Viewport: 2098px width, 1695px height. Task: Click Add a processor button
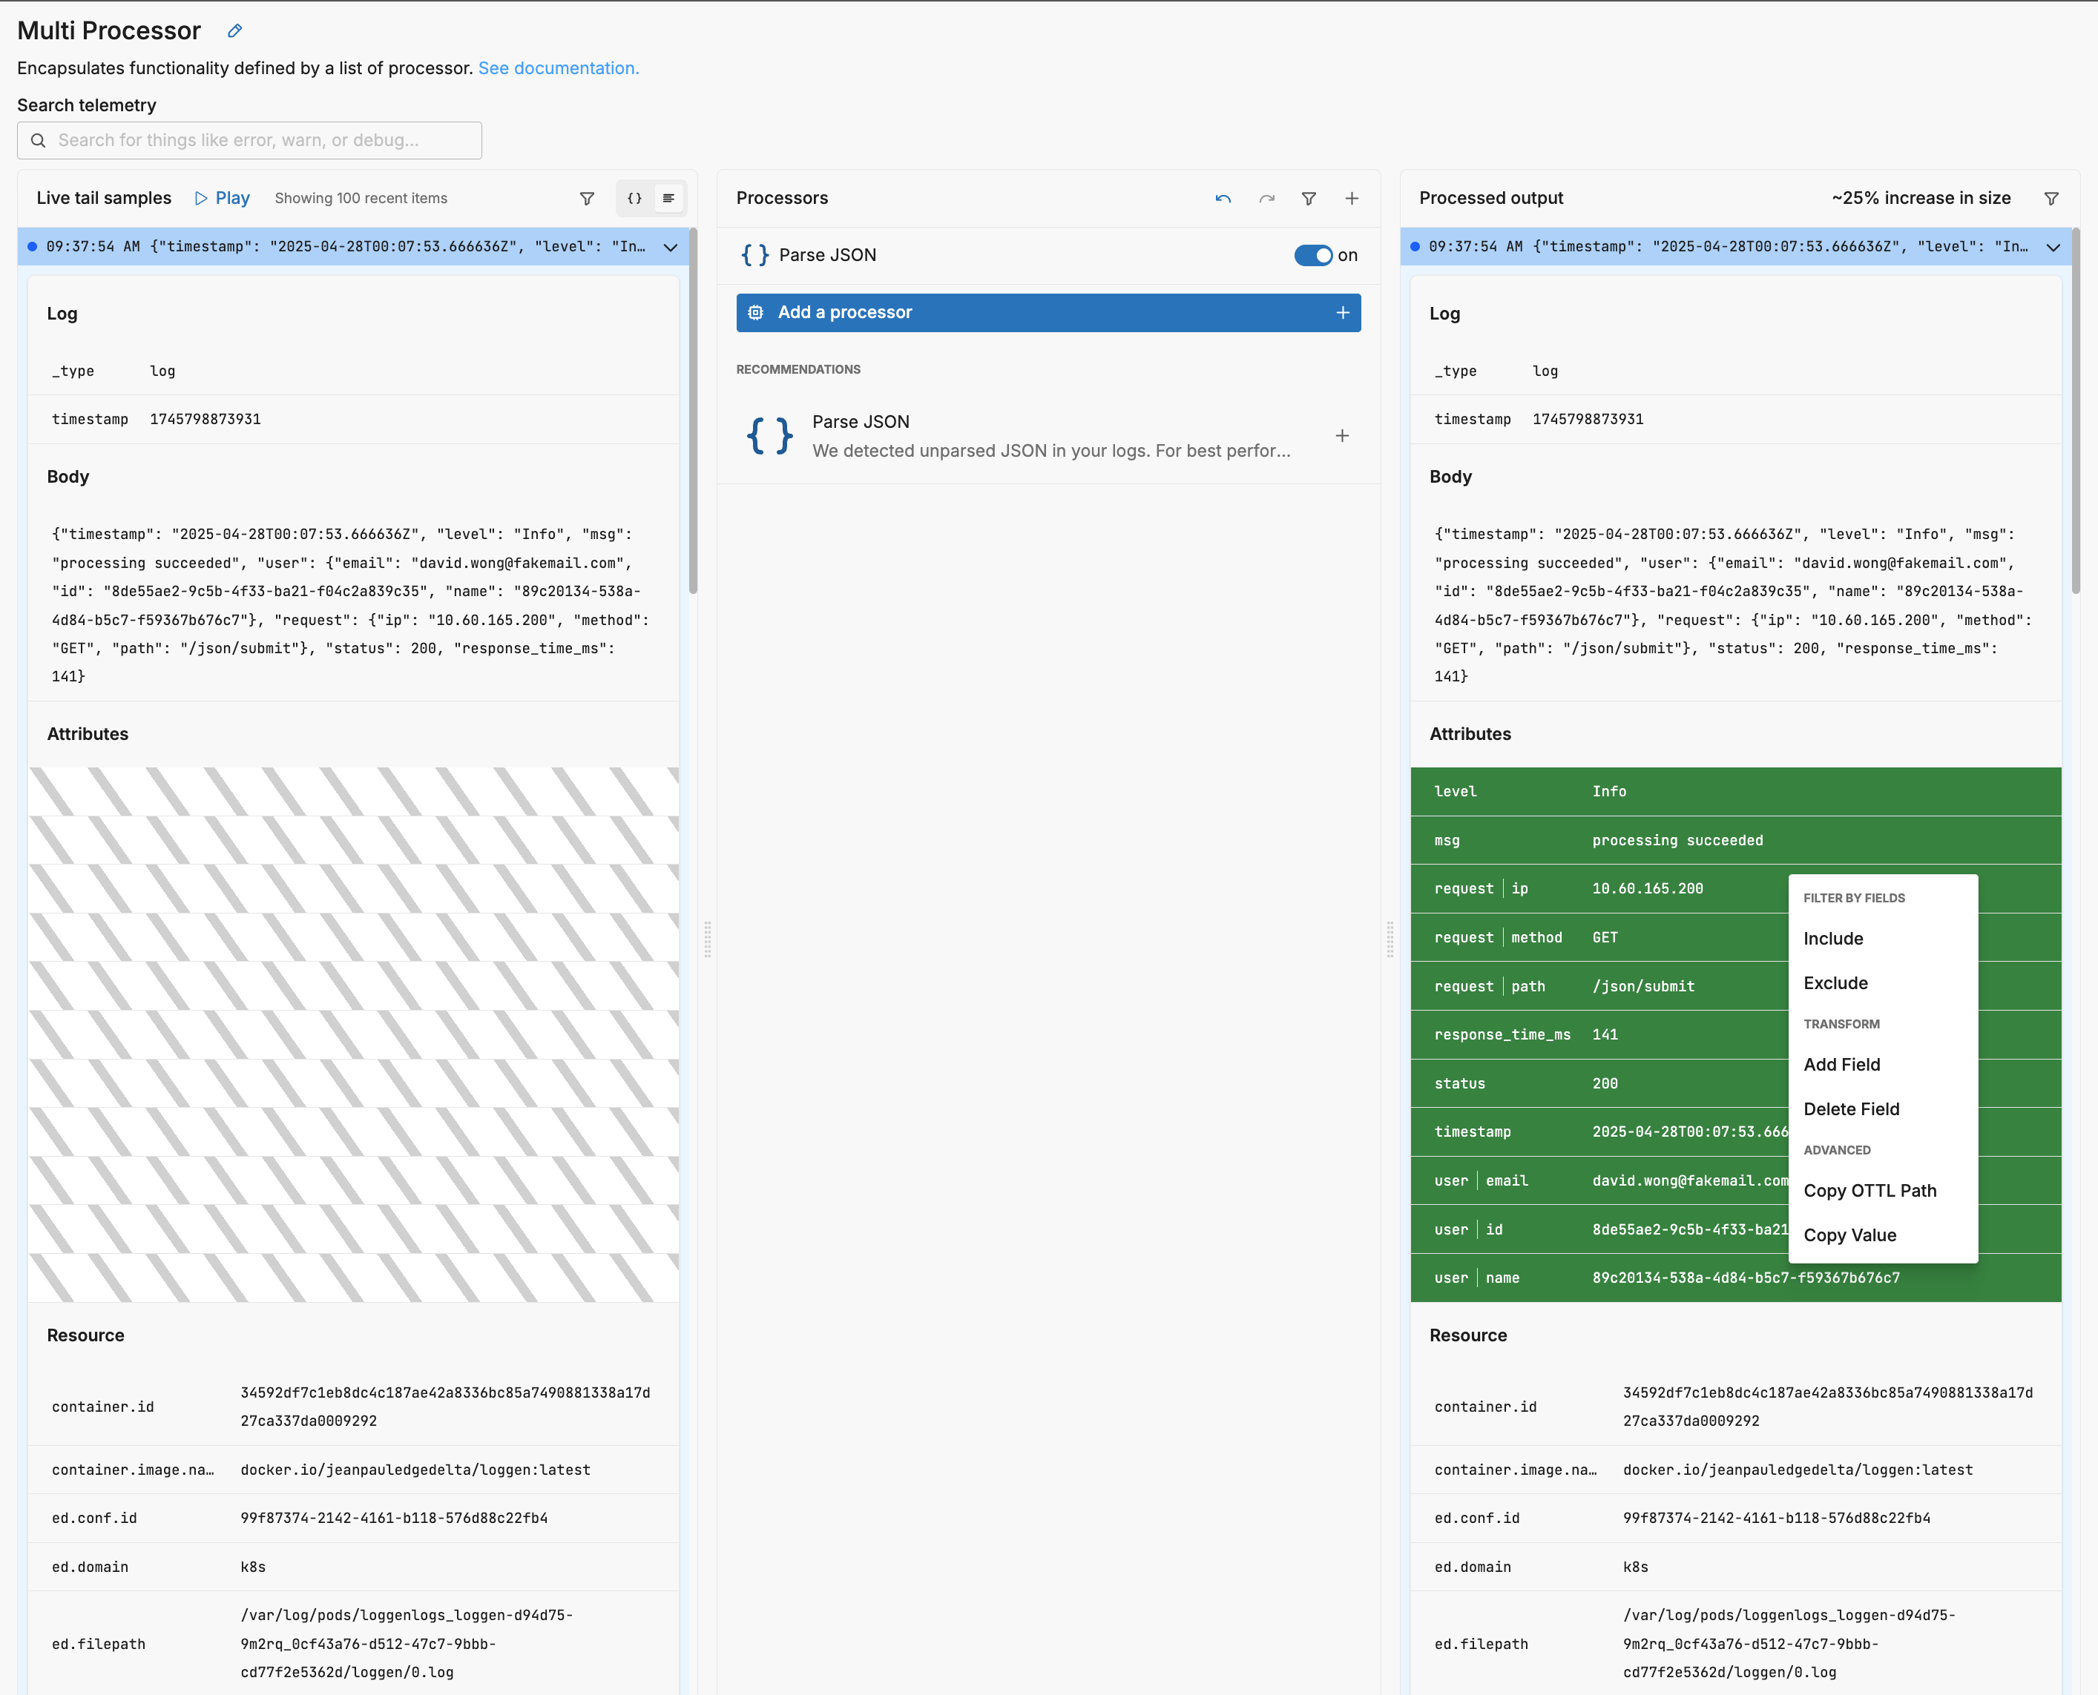point(1048,312)
